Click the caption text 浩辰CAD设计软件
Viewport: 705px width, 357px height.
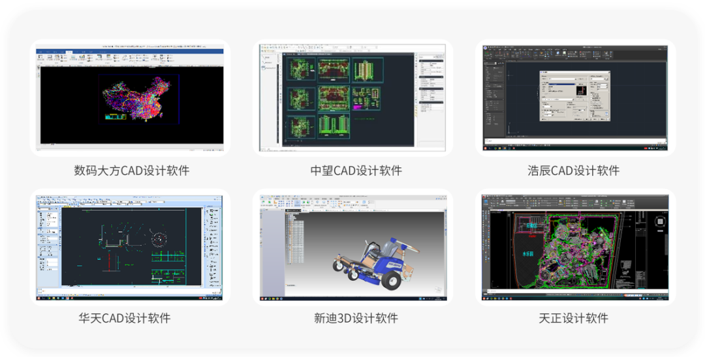(574, 171)
